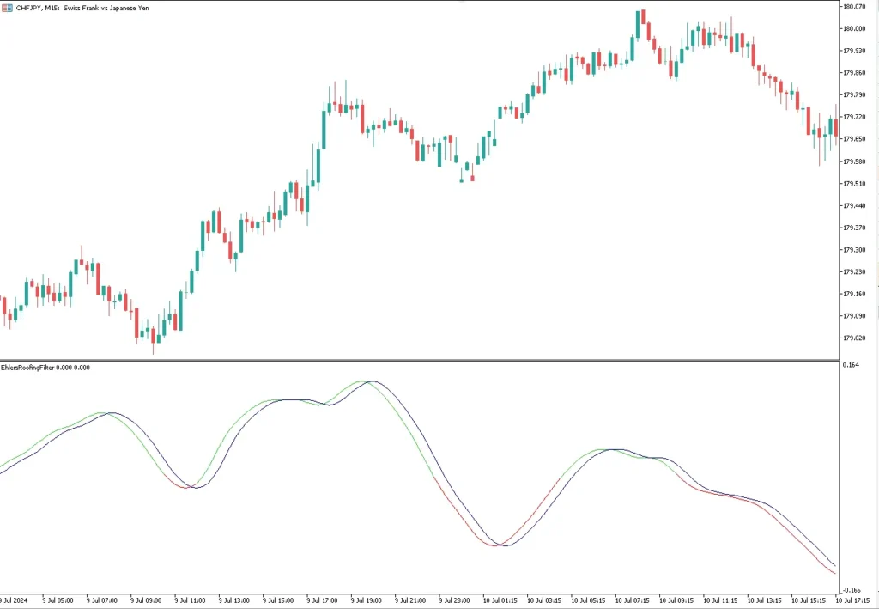Click the 10 Jul 01:15 time label
879x609 pixels.
click(500, 601)
